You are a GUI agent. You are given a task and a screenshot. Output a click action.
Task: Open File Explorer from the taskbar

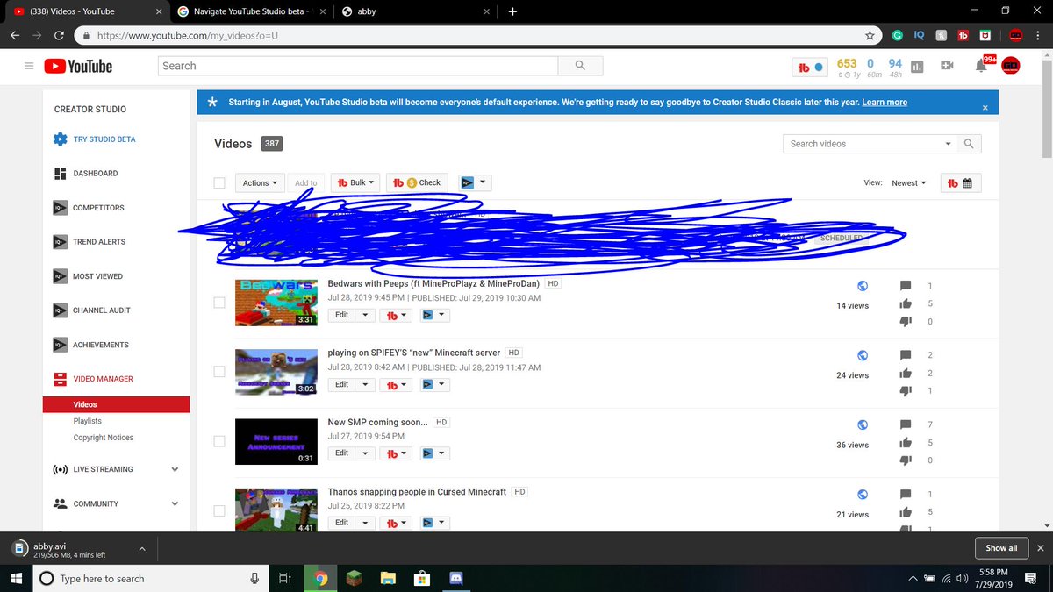388,578
